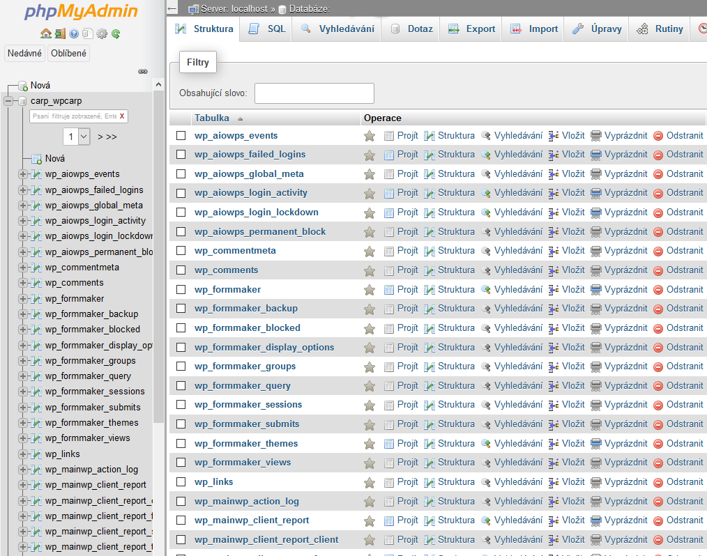707x556 pixels.
Task: Click the Projít icon for wp_formmaker
Action: pyautogui.click(x=388, y=290)
